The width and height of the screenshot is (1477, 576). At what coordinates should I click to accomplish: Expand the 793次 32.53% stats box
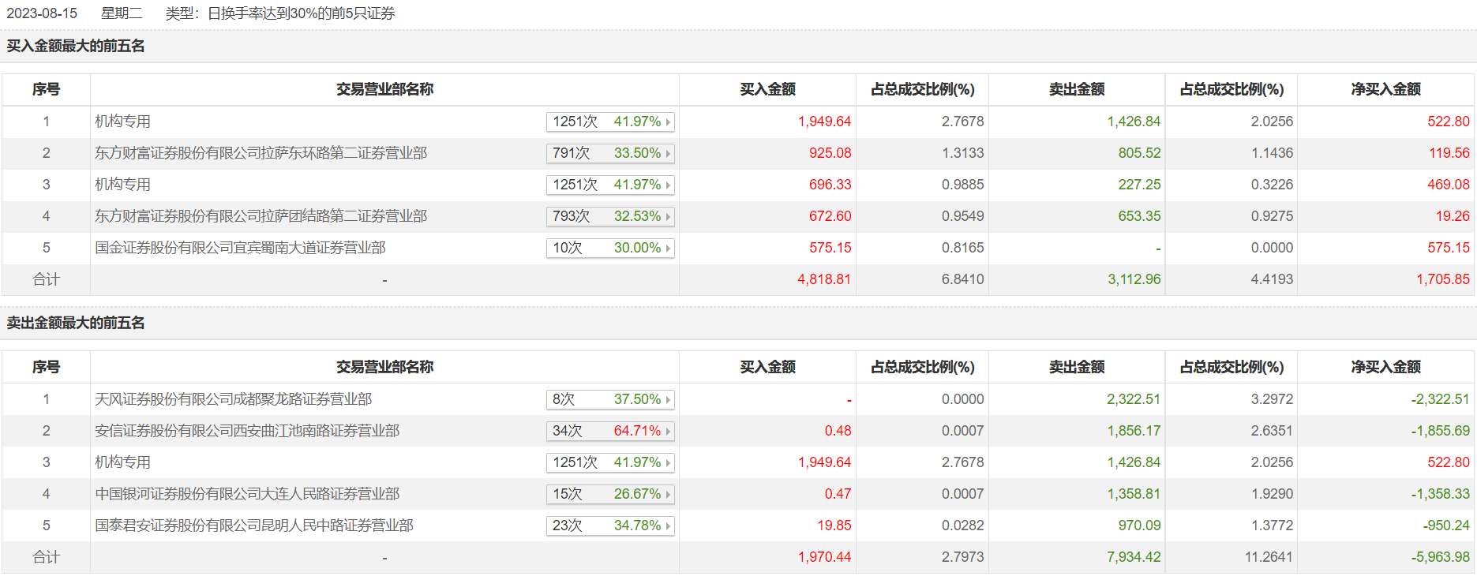(x=610, y=216)
